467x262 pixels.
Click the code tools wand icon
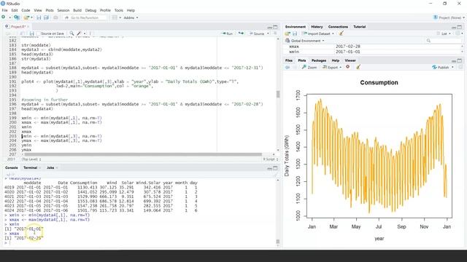tap(80, 33)
